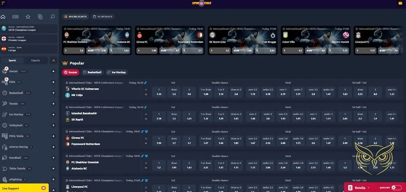Screen dimensions: 406x192
Task: Expand the Ice Hockey sport category
Action: (53, 115)
